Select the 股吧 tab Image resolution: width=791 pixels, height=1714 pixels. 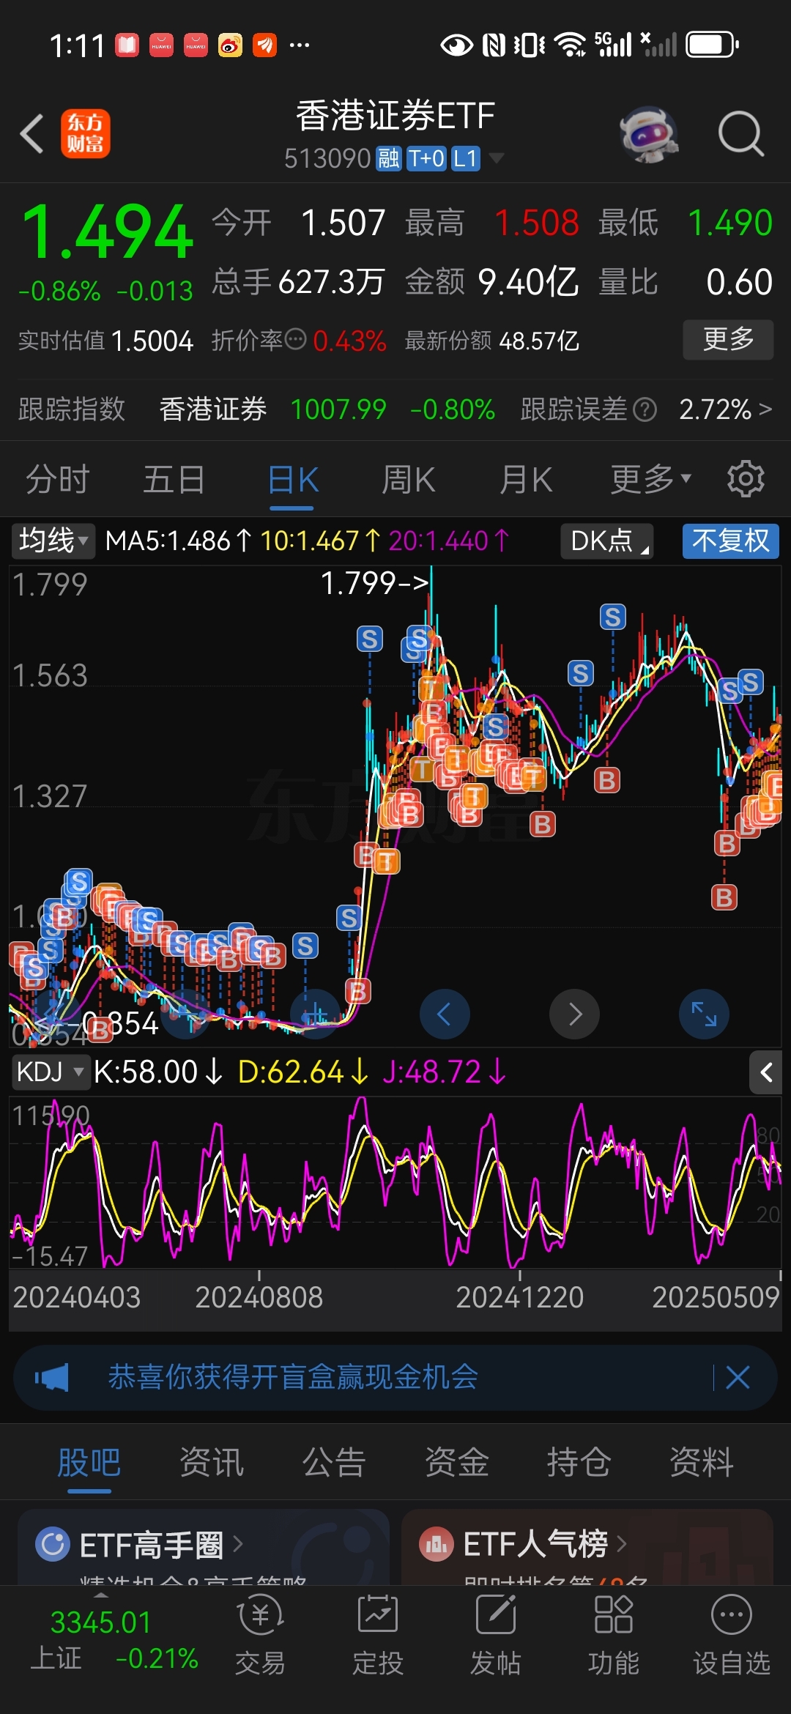click(x=89, y=1463)
